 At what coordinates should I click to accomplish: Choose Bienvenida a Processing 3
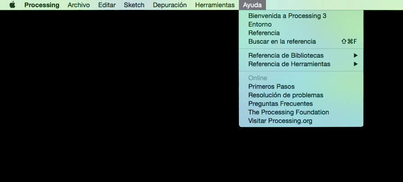click(x=287, y=16)
